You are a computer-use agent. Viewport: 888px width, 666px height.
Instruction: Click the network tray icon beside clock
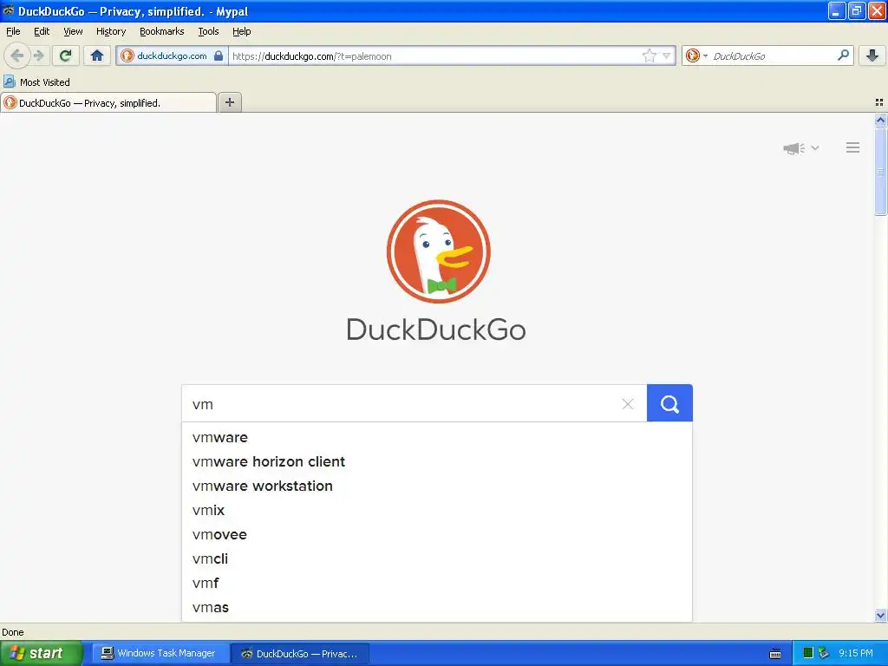click(824, 653)
